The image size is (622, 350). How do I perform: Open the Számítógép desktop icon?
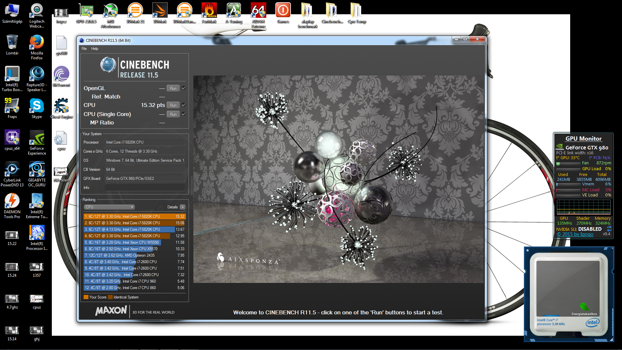tap(12, 13)
